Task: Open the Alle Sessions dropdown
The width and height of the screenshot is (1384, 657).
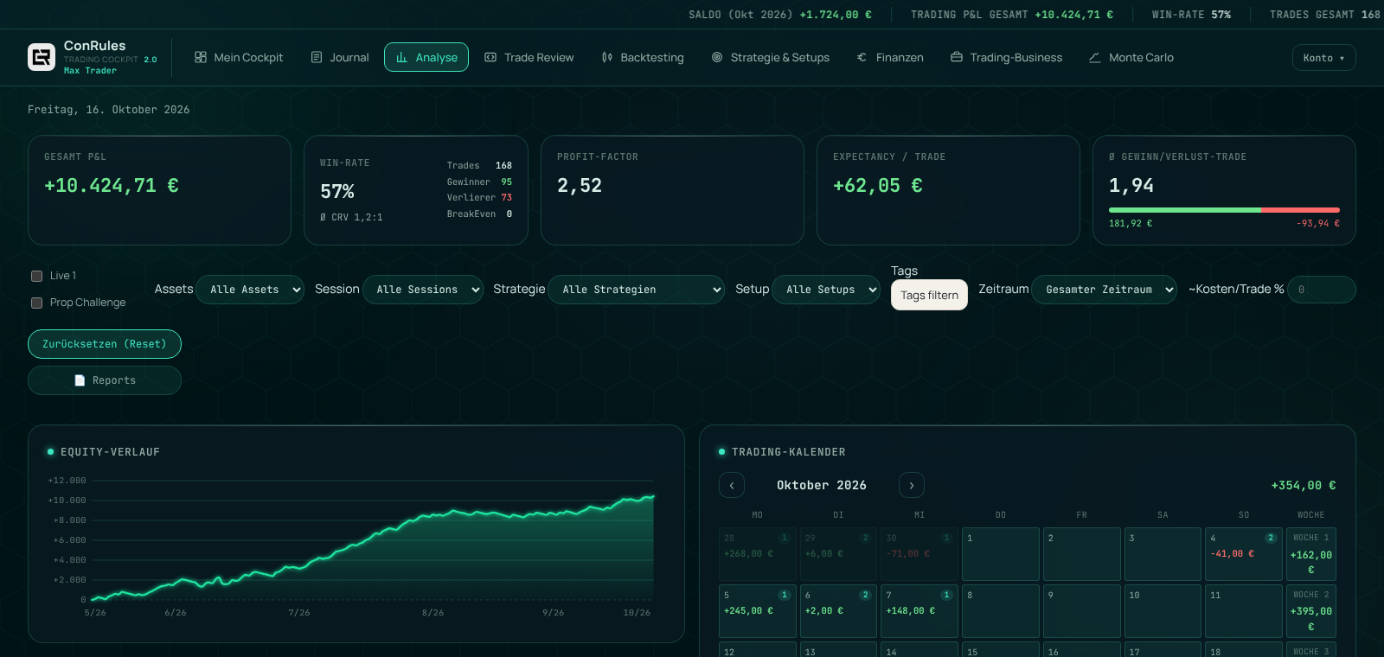Action: point(423,290)
